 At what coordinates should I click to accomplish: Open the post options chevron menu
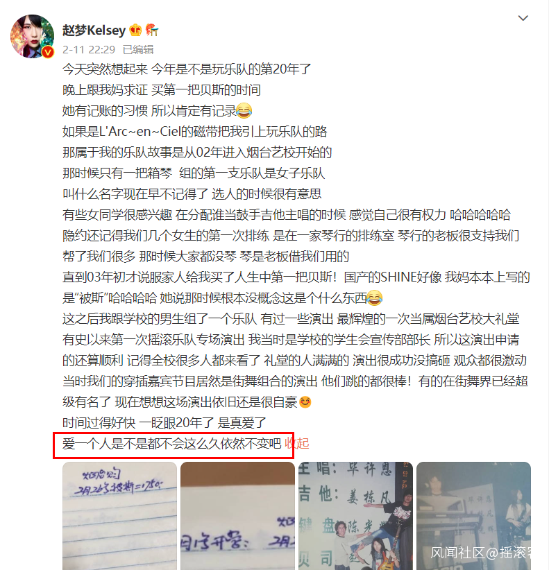pyautogui.click(x=523, y=18)
